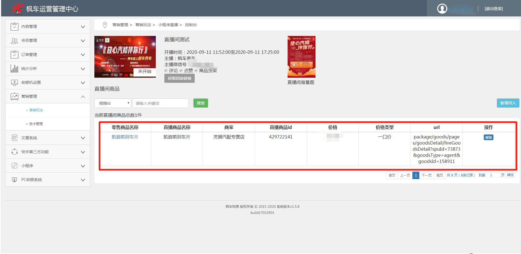This screenshot has width=521, height=254.
Task: Click the 新增导入 button
Action: click(x=508, y=103)
